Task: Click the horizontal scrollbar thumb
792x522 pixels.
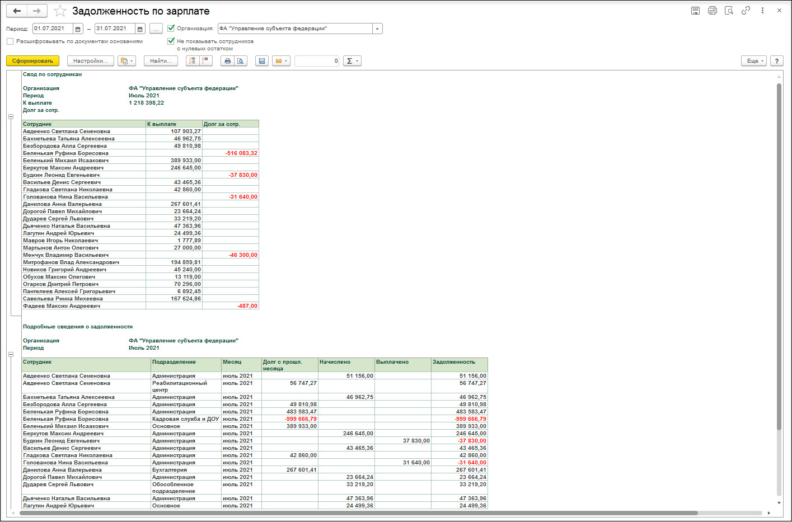Action: [x=358, y=513]
